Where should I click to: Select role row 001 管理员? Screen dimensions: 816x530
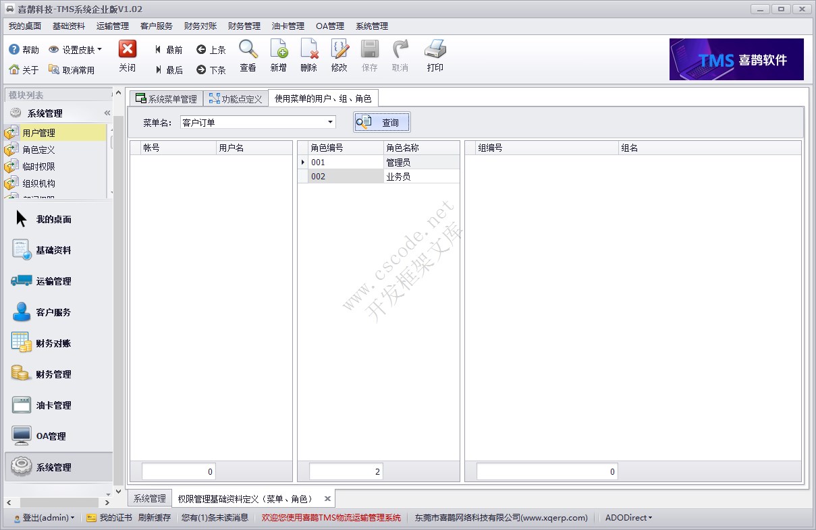[x=379, y=163]
